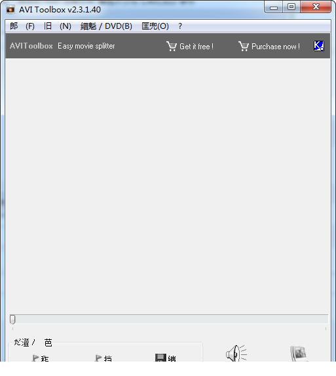Viewport: 336px width, 376px height.
Task: Click the floppy disk save icon
Action: 160,358
